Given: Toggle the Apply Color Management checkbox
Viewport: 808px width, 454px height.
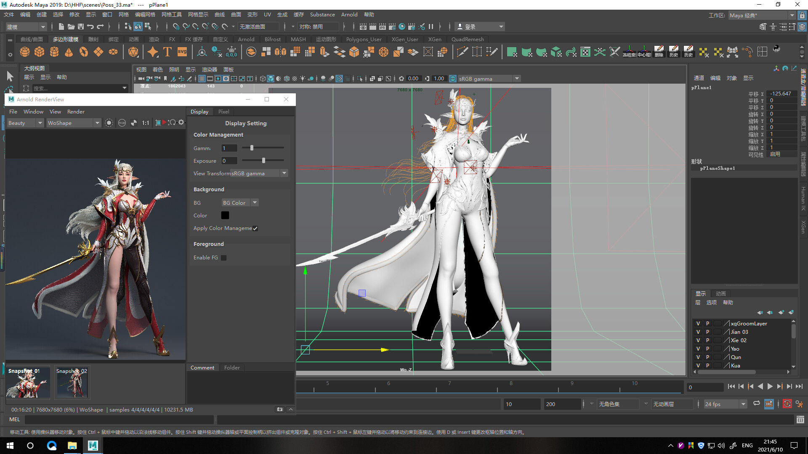Looking at the screenshot, I should click(x=255, y=228).
